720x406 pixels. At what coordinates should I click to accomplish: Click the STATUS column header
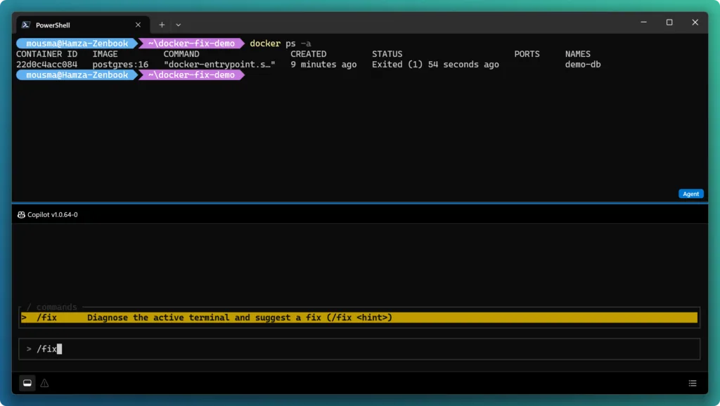coord(387,54)
